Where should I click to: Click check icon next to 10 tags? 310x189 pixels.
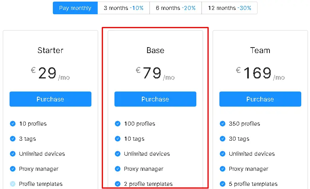118,139
